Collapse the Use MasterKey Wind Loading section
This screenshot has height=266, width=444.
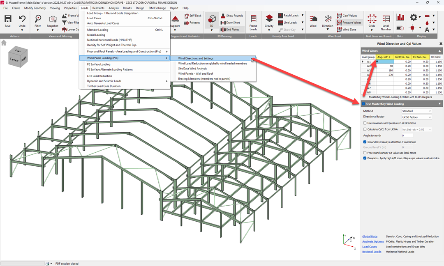coord(440,104)
